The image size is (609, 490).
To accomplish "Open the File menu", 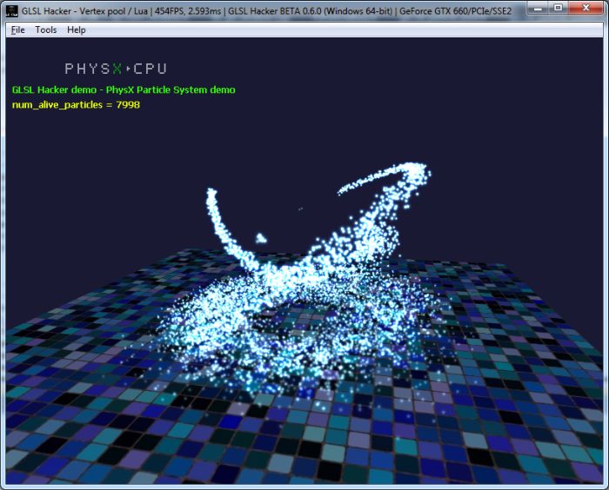I will [x=18, y=30].
